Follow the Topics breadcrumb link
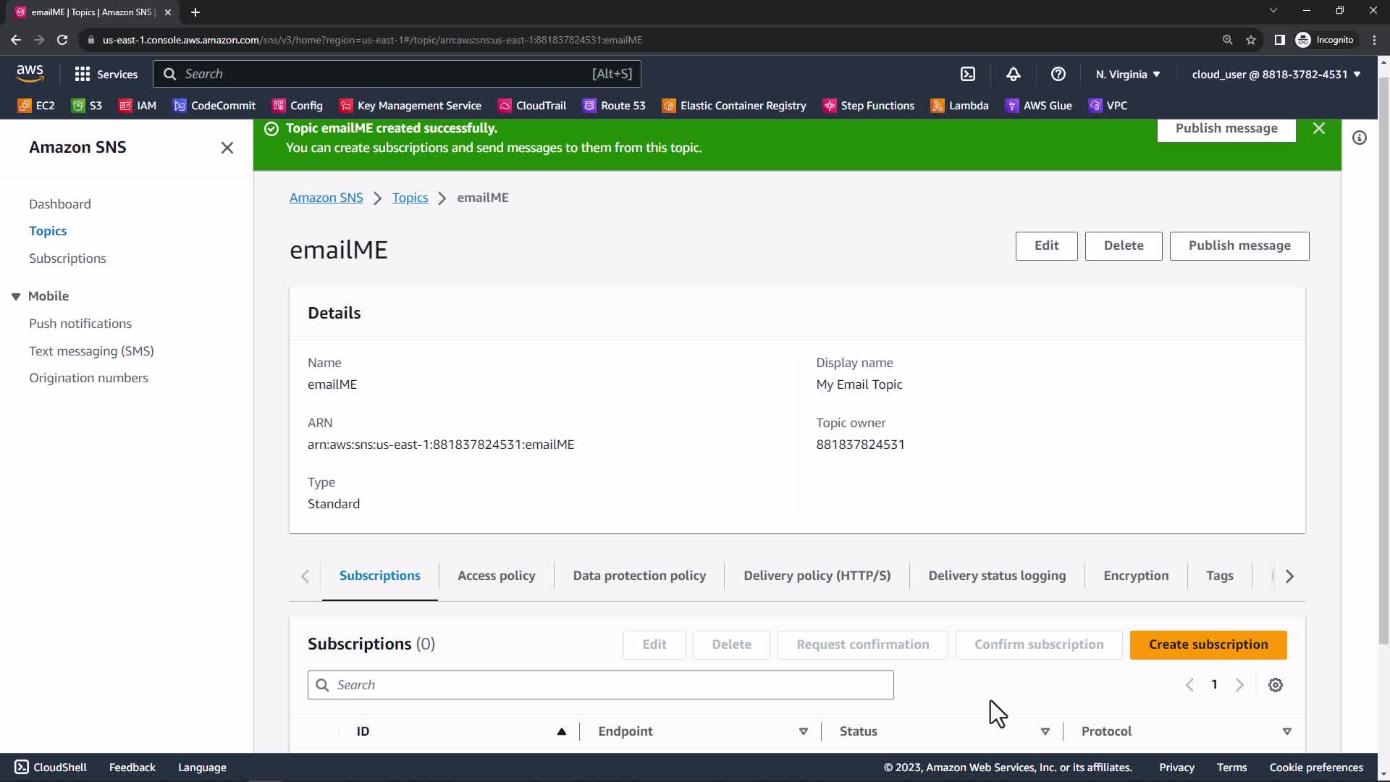The height and width of the screenshot is (782, 1390). coord(410,198)
